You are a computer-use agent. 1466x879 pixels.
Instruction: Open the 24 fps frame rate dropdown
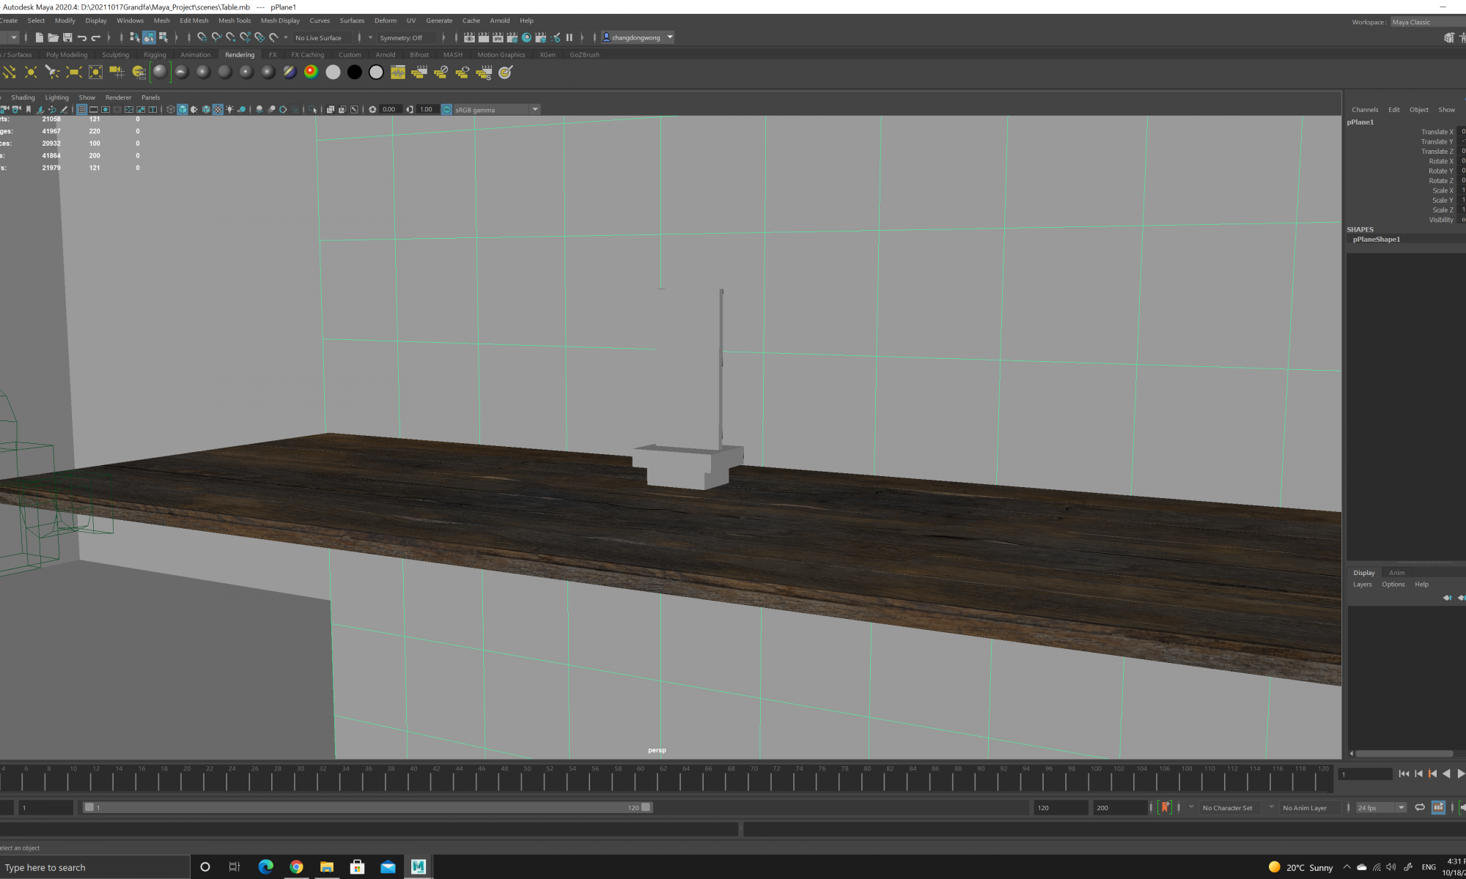(1401, 807)
